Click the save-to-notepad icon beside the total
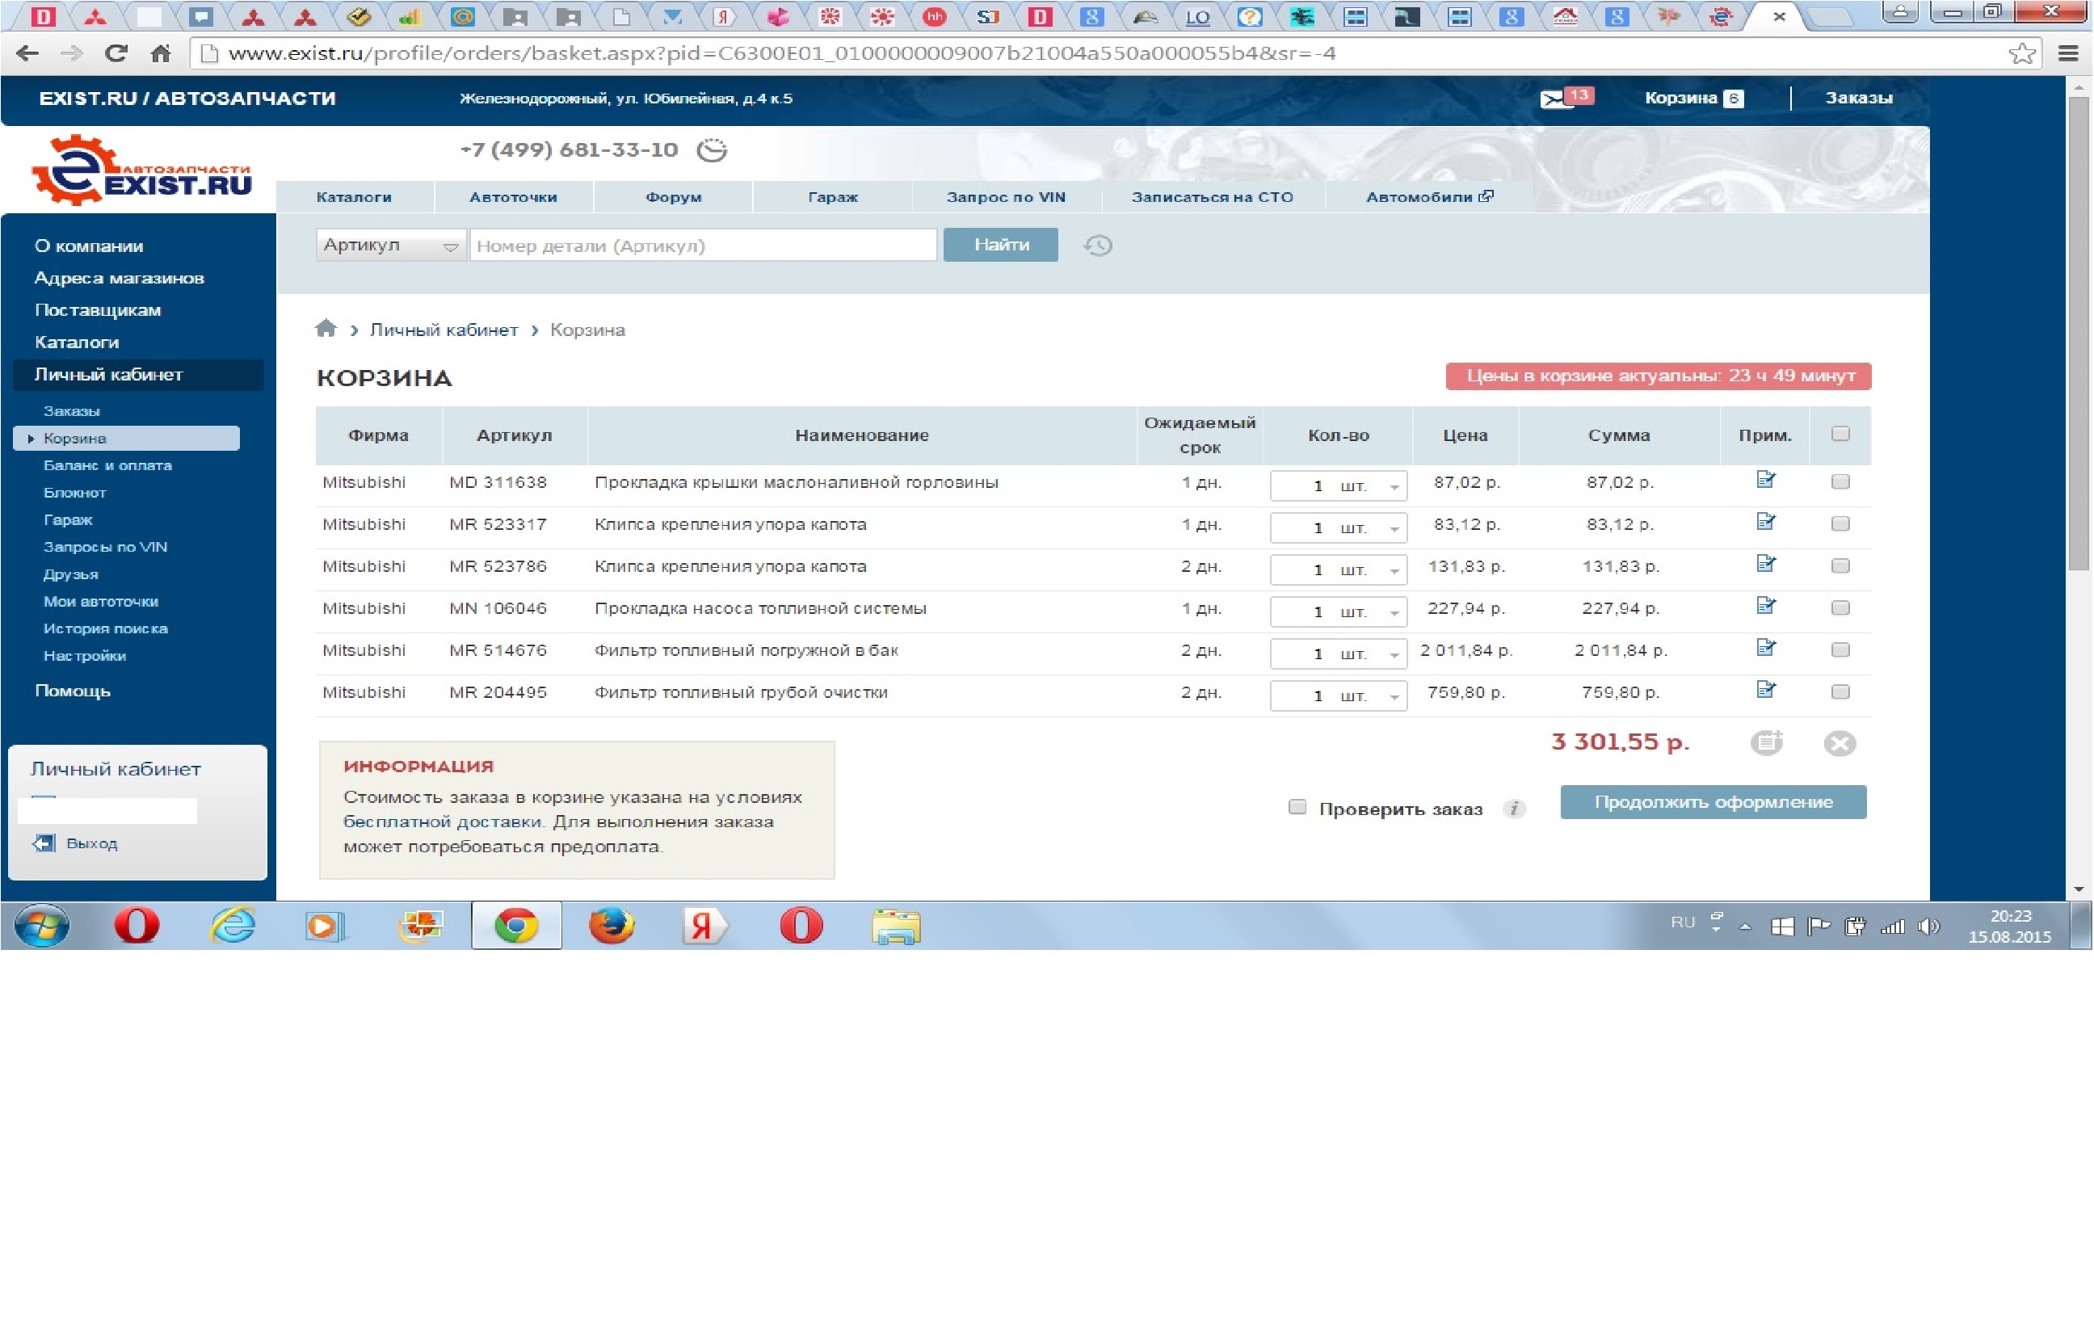Image resolution: width=2094 pixels, height=1328 pixels. pos(1766,742)
